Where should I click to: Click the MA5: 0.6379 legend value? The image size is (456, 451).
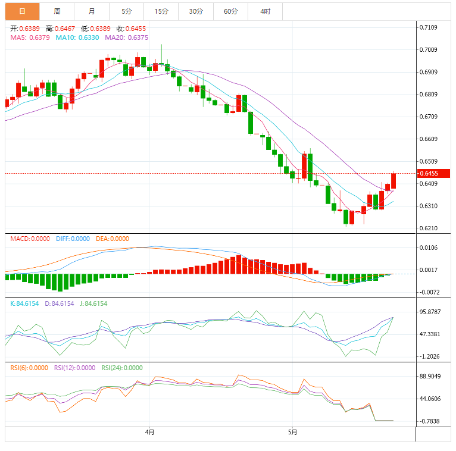click(x=30, y=37)
